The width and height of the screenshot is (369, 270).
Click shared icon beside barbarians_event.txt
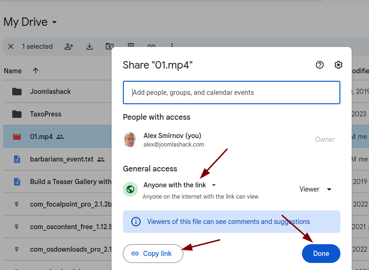point(101,159)
